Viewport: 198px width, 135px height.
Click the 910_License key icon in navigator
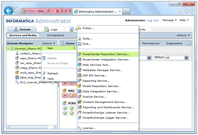point(17,82)
